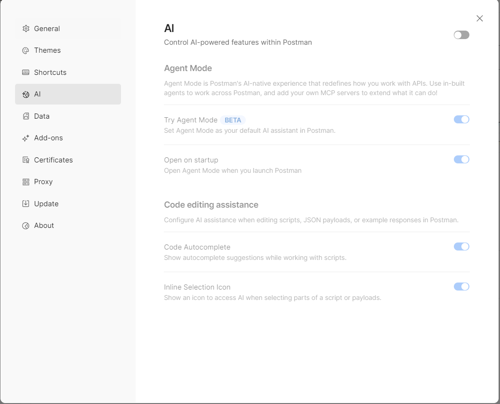Toggle the Try Agent Mode switch
The width and height of the screenshot is (500, 404).
461,119
